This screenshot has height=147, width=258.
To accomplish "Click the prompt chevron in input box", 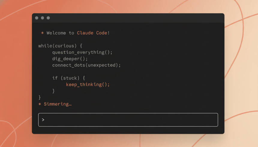I will tap(43, 120).
